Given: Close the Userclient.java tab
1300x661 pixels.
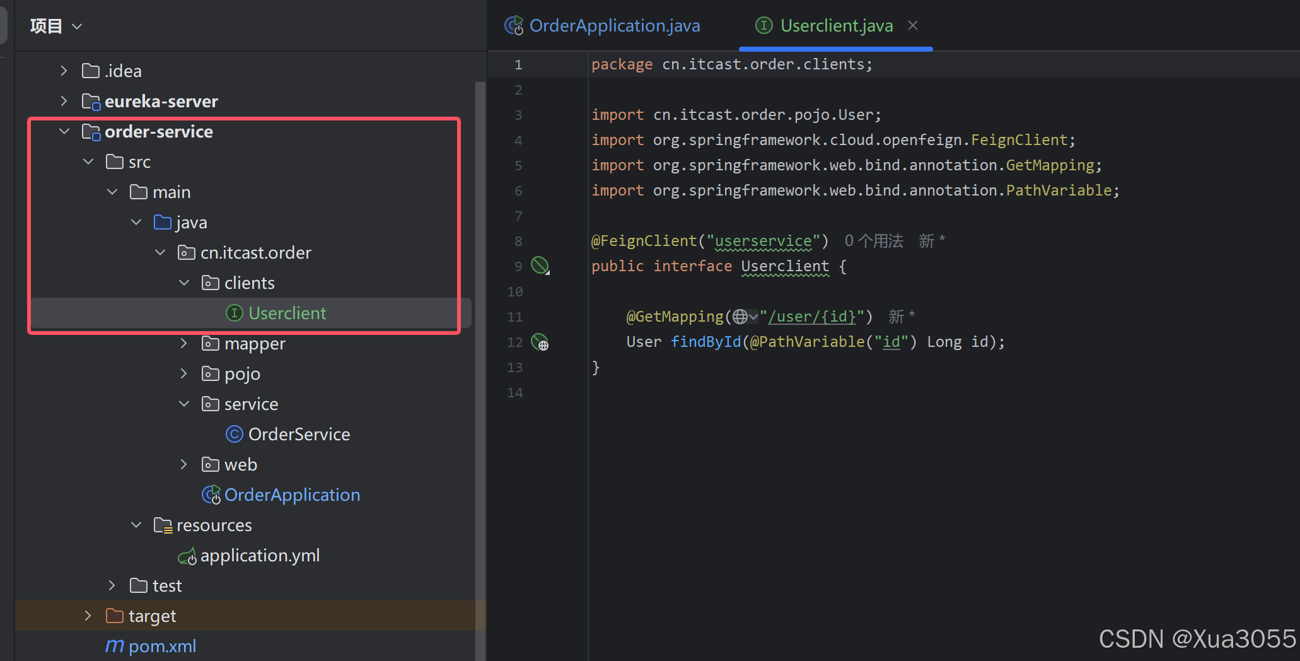Looking at the screenshot, I should 913,25.
